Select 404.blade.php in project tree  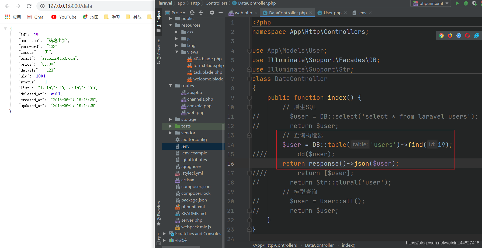[204, 59]
